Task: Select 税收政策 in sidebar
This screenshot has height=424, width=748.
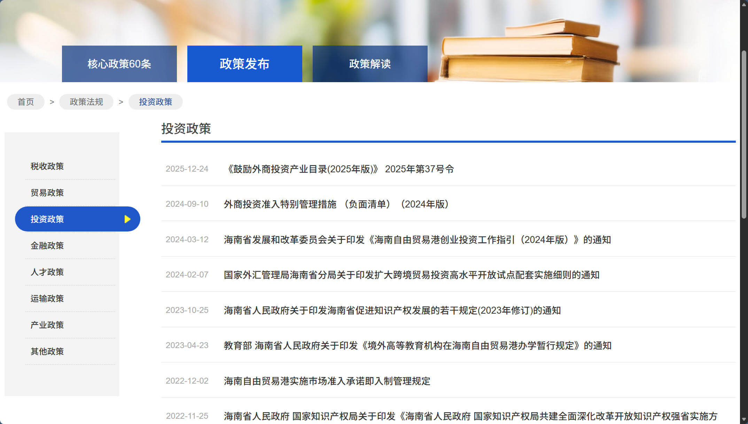Action: point(47,166)
